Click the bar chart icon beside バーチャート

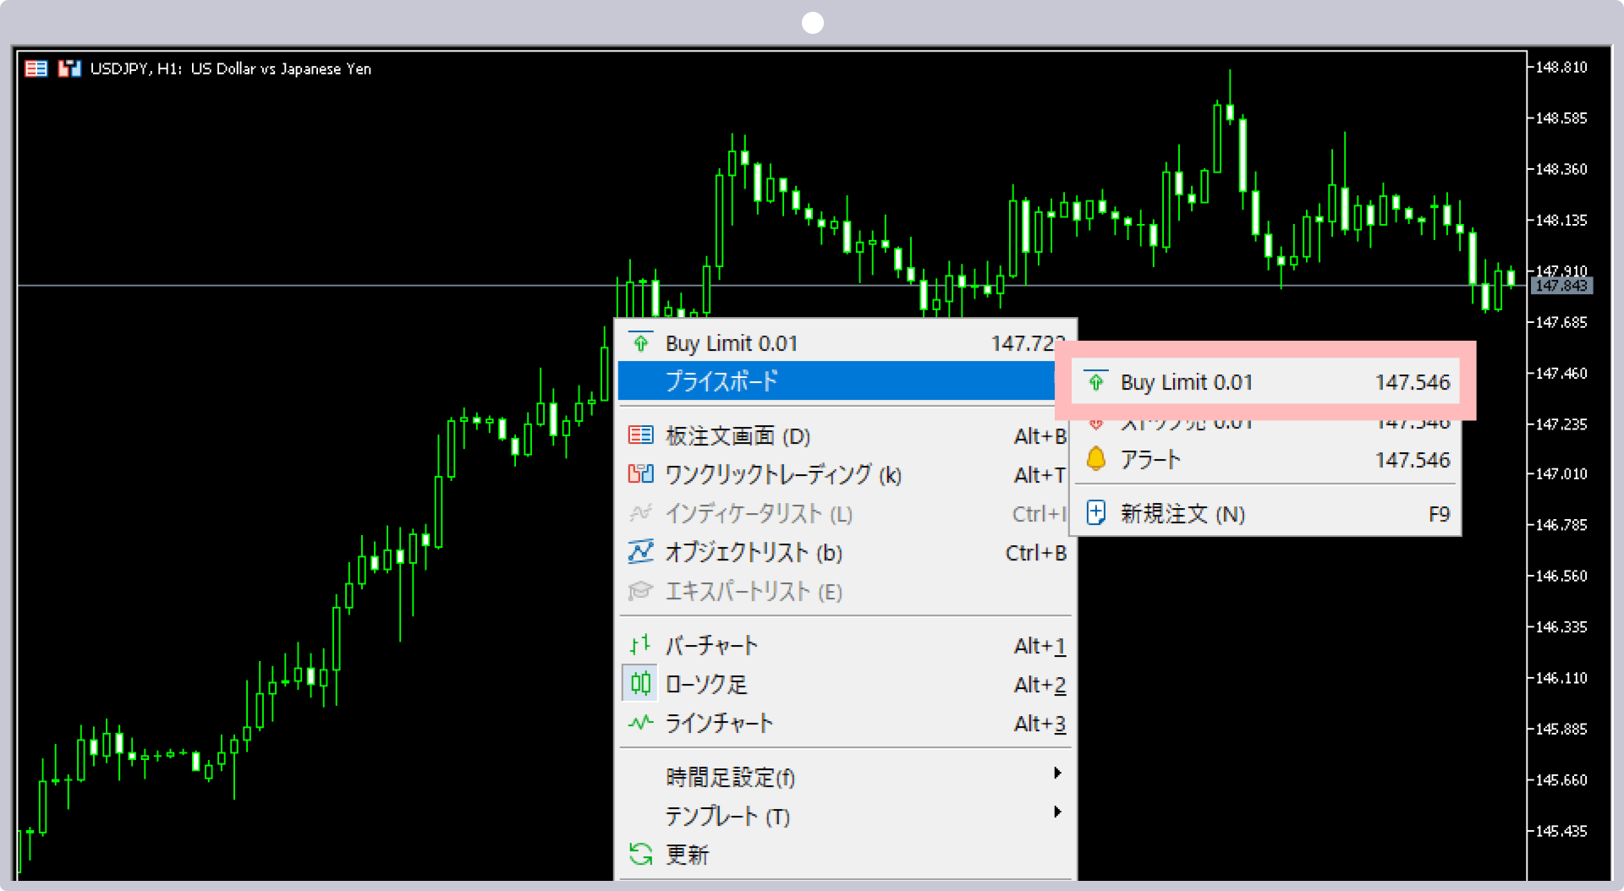pyautogui.click(x=640, y=645)
